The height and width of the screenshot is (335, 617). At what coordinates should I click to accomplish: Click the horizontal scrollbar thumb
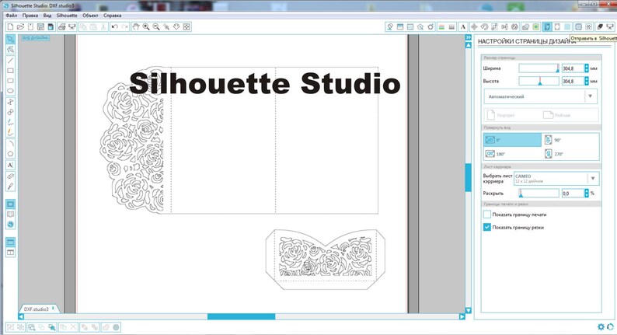pyautogui.click(x=241, y=316)
